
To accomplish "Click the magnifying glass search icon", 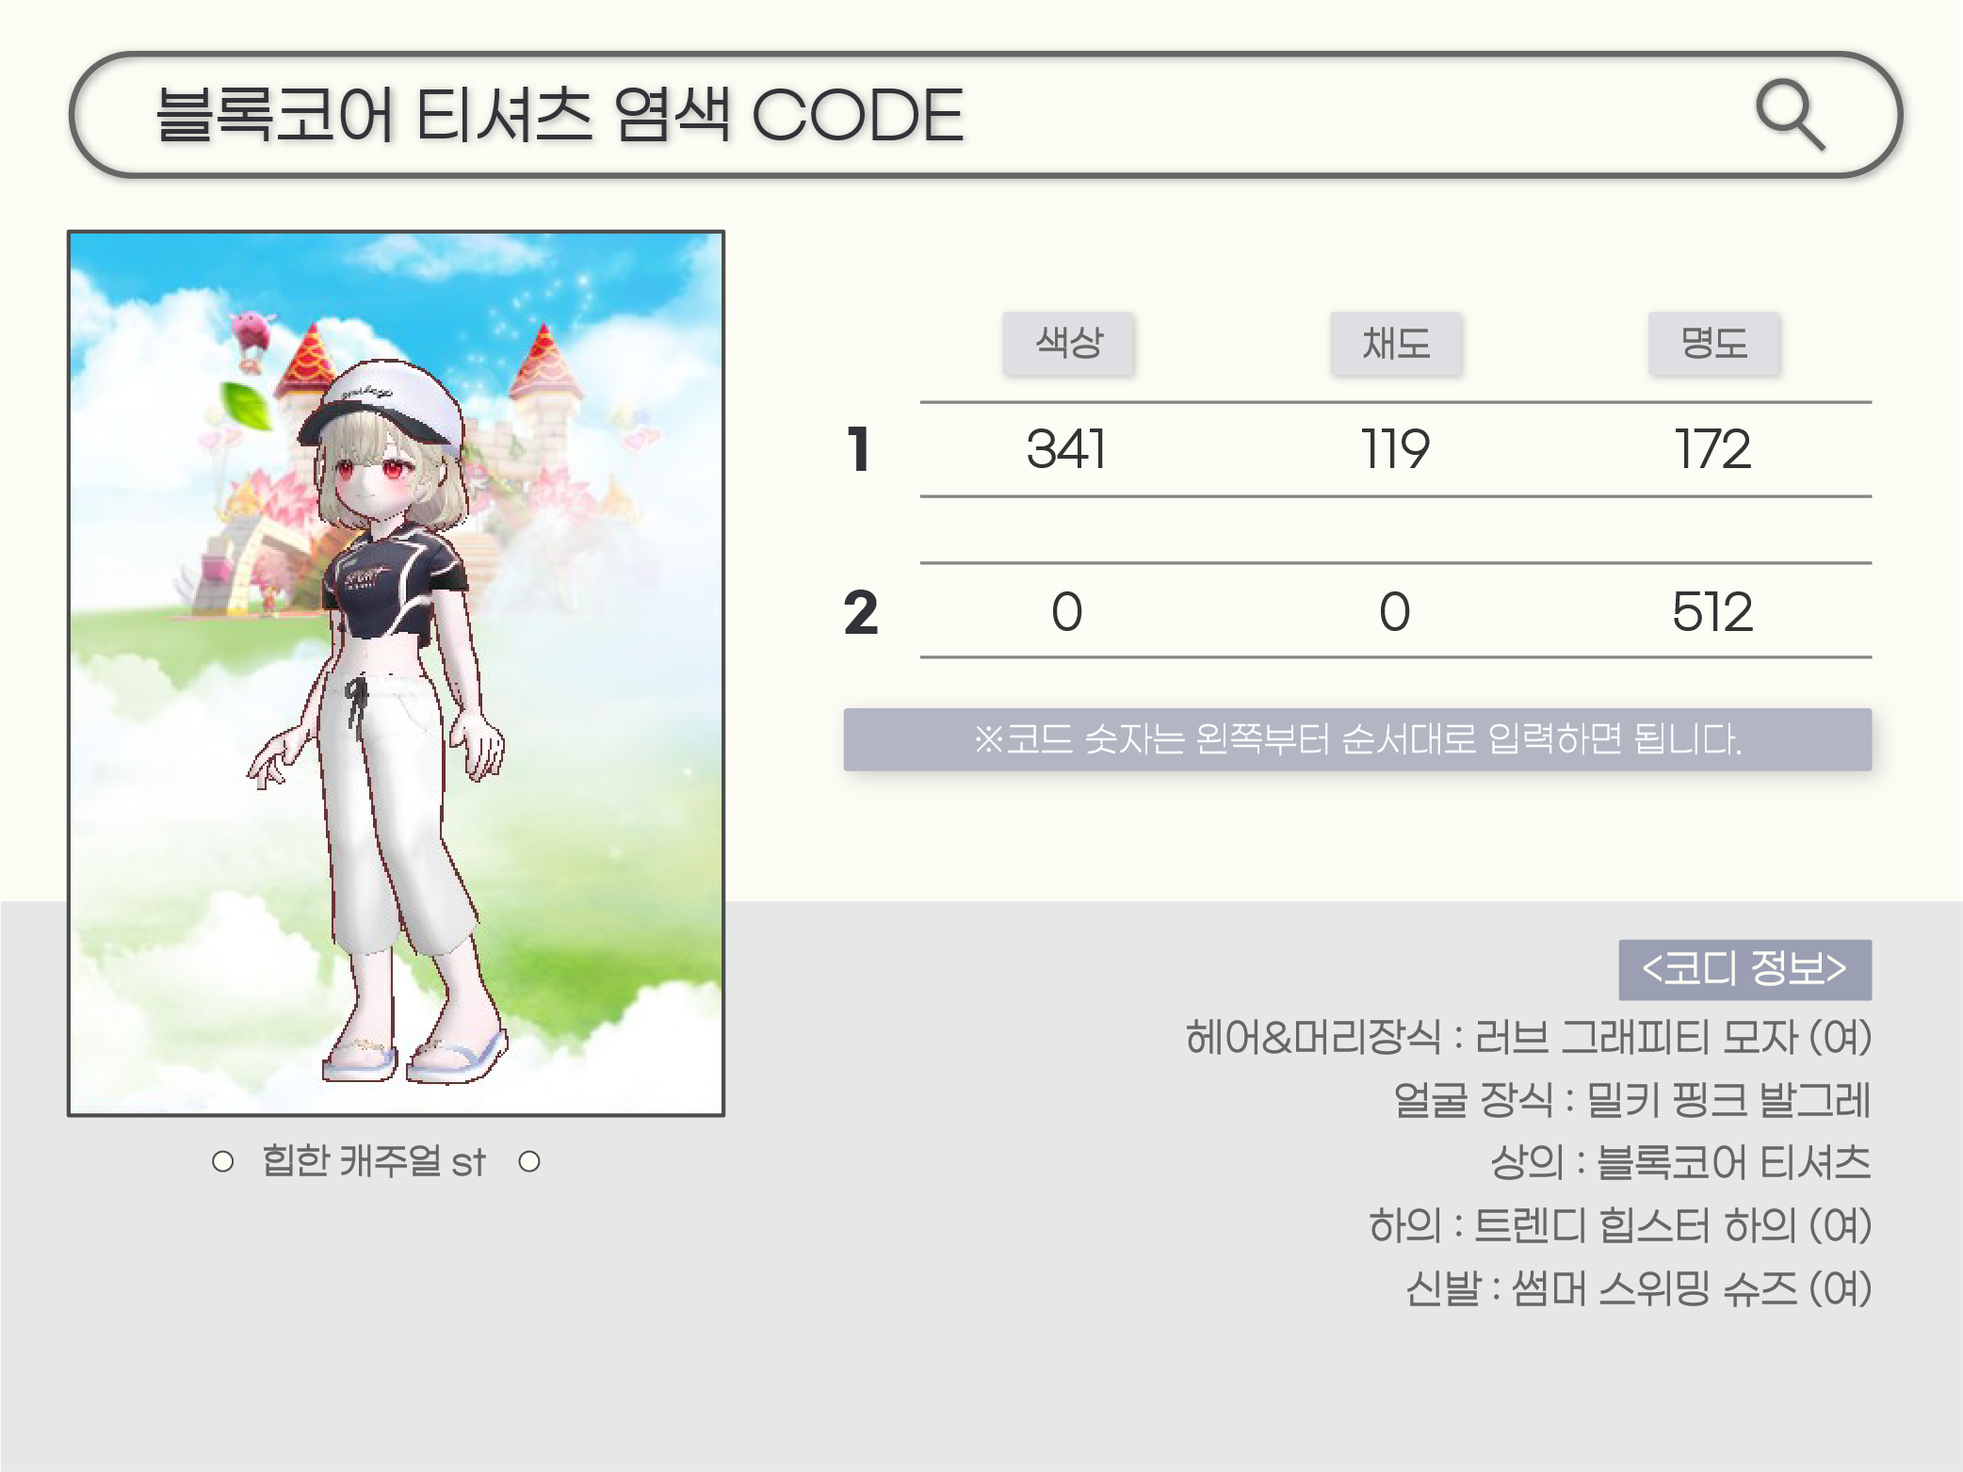I will click(x=1791, y=115).
